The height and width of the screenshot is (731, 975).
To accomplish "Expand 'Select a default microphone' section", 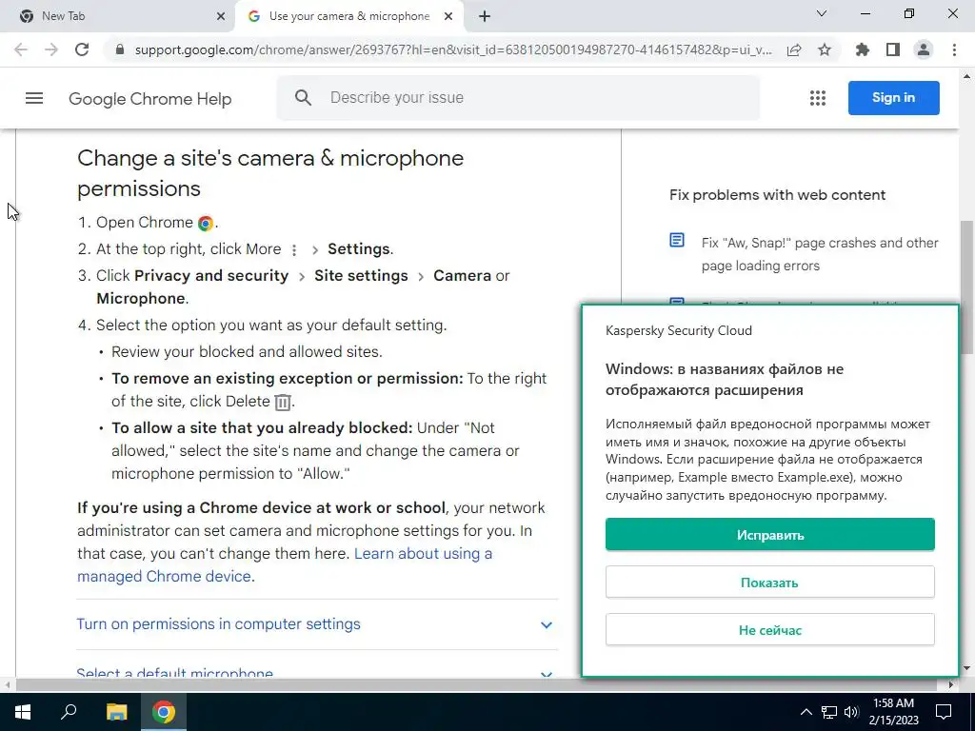I will pos(316,673).
